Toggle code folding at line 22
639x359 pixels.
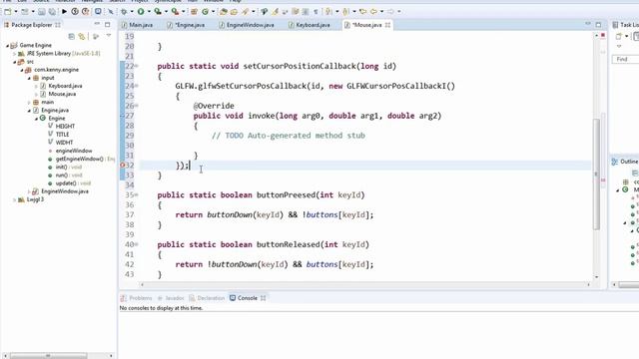click(x=137, y=66)
